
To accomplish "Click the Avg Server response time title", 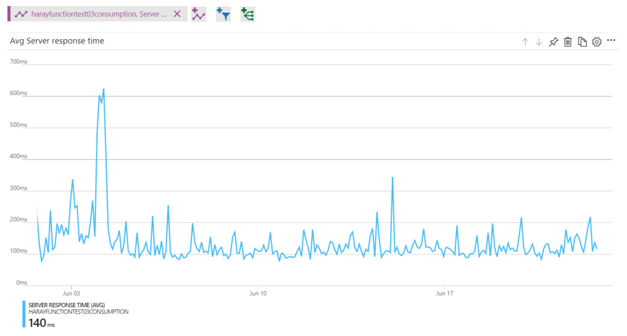I will [57, 41].
